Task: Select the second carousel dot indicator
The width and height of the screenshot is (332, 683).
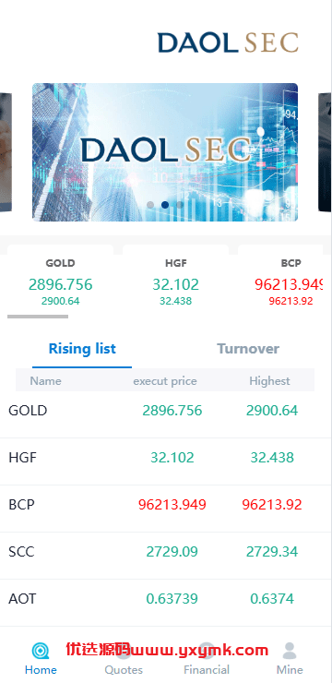Action: (165, 205)
